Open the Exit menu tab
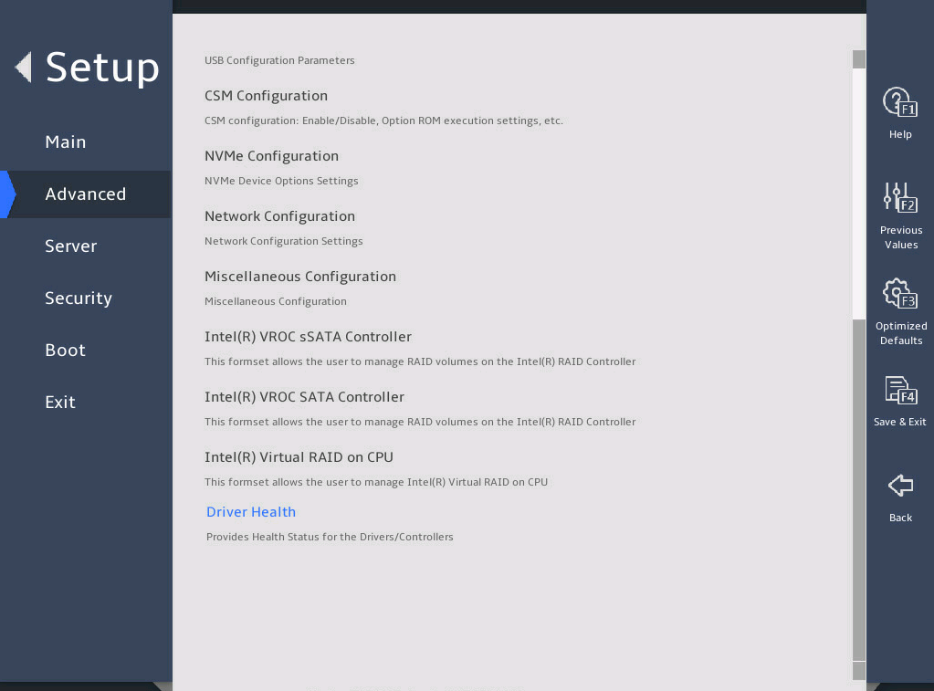The width and height of the screenshot is (934, 691). [60, 402]
